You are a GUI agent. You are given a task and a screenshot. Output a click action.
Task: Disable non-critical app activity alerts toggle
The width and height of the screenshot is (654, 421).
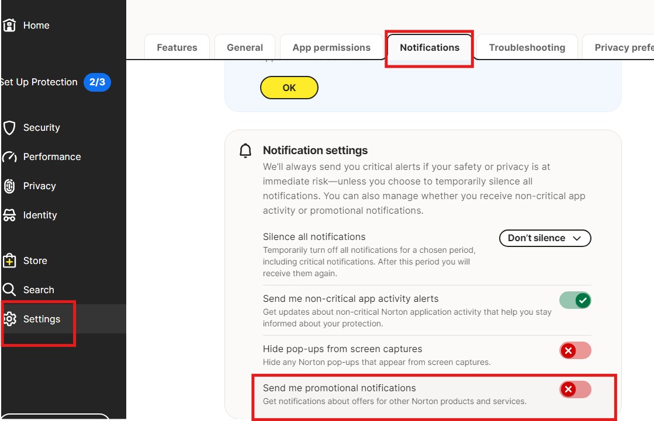point(575,301)
